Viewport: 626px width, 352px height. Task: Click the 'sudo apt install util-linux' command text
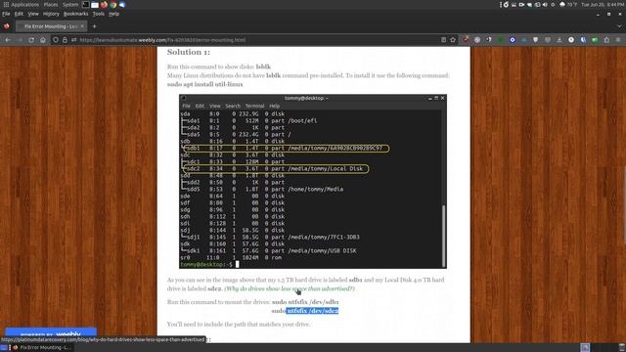(204, 84)
